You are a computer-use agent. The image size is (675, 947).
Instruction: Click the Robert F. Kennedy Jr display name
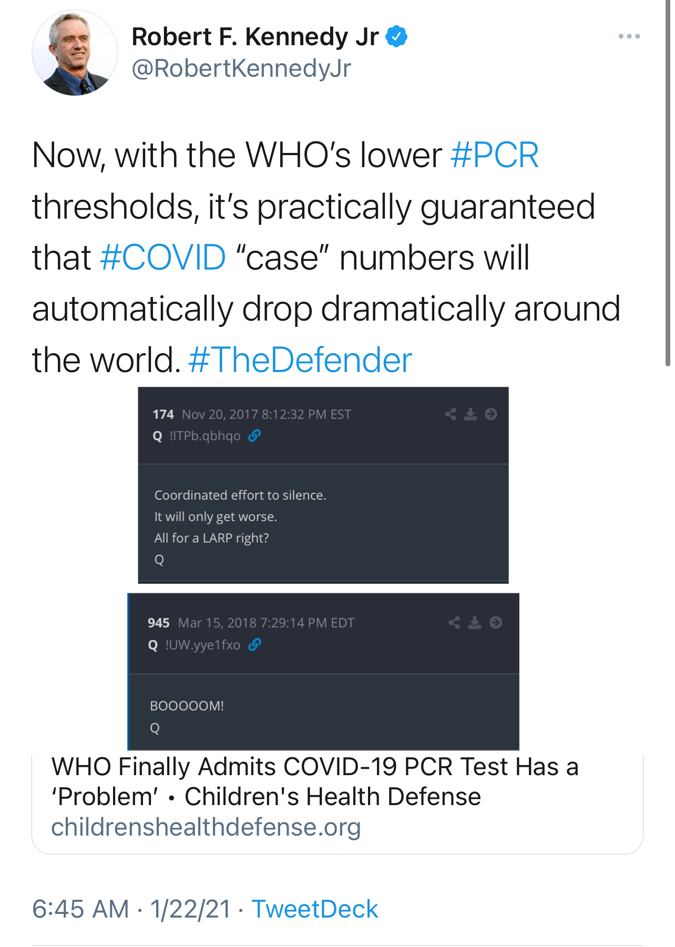pos(255,37)
